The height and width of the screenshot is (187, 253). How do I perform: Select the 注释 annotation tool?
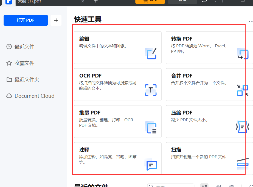click(117, 158)
